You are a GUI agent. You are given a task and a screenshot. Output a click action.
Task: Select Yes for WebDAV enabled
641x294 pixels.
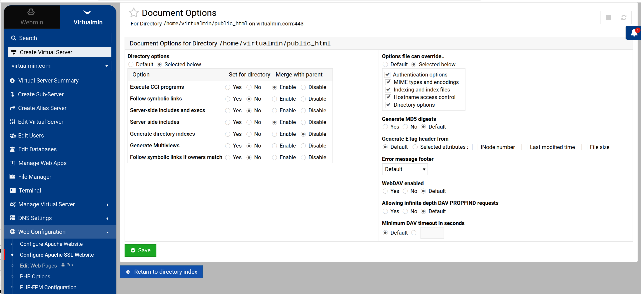click(386, 191)
